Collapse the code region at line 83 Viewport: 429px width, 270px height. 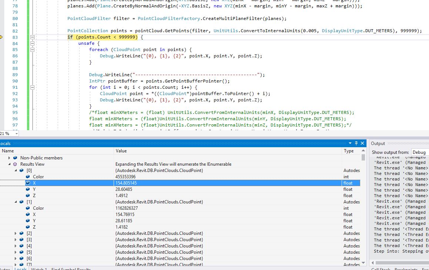[33, 37]
